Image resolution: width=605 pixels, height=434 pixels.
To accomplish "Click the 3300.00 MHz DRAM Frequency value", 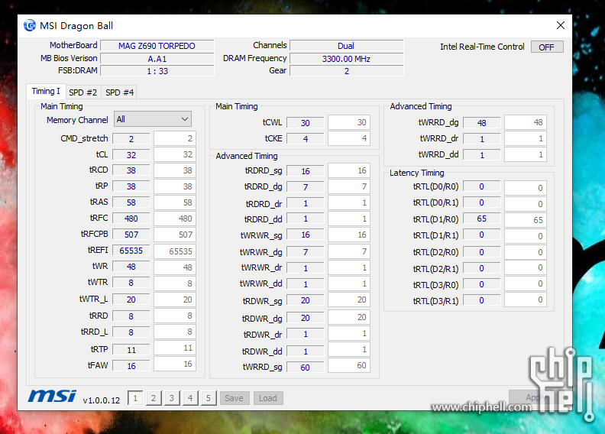I will (347, 59).
